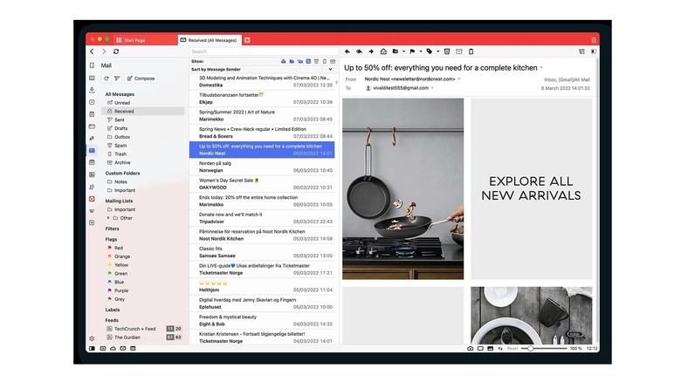681x382 pixels.
Task: Open the Downloads panel in the sidebar
Action: [92, 90]
